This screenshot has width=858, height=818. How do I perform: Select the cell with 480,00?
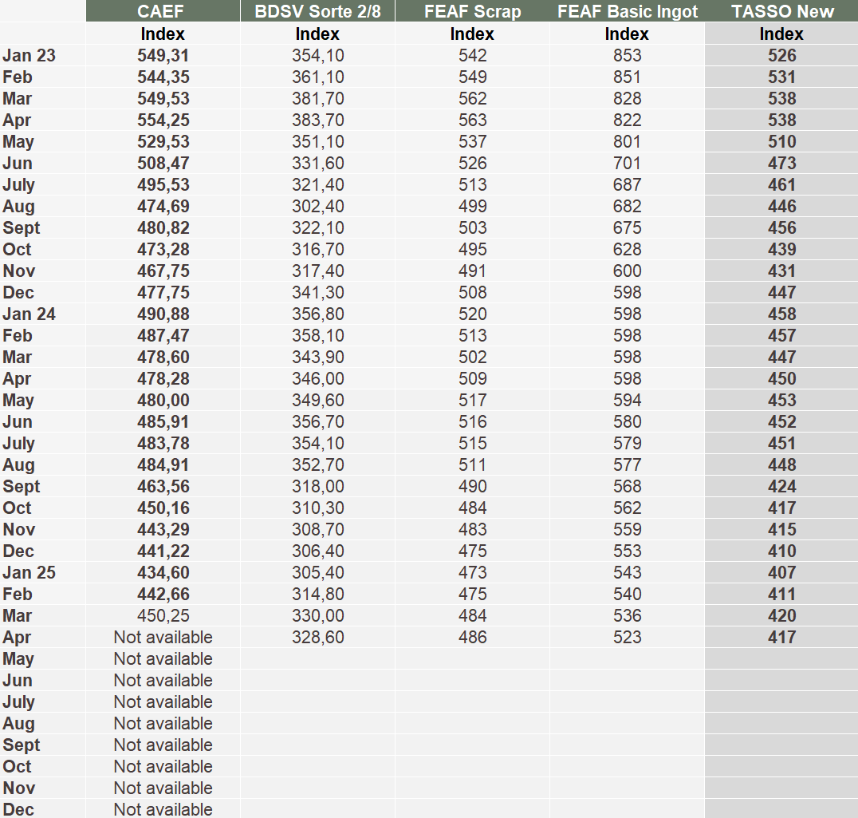point(163,400)
